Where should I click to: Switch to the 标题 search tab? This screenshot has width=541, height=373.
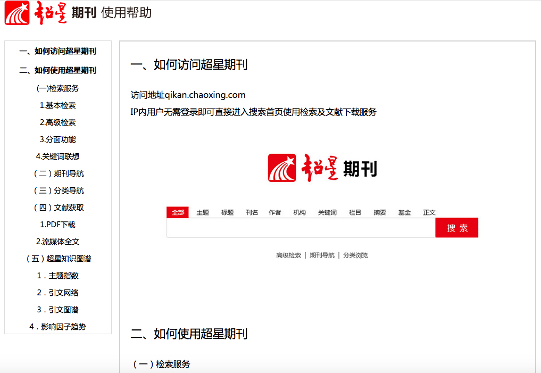pos(227,212)
